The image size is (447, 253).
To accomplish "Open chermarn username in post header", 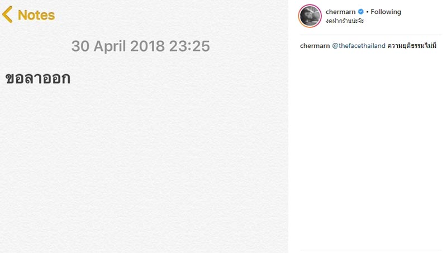I will tap(341, 12).
